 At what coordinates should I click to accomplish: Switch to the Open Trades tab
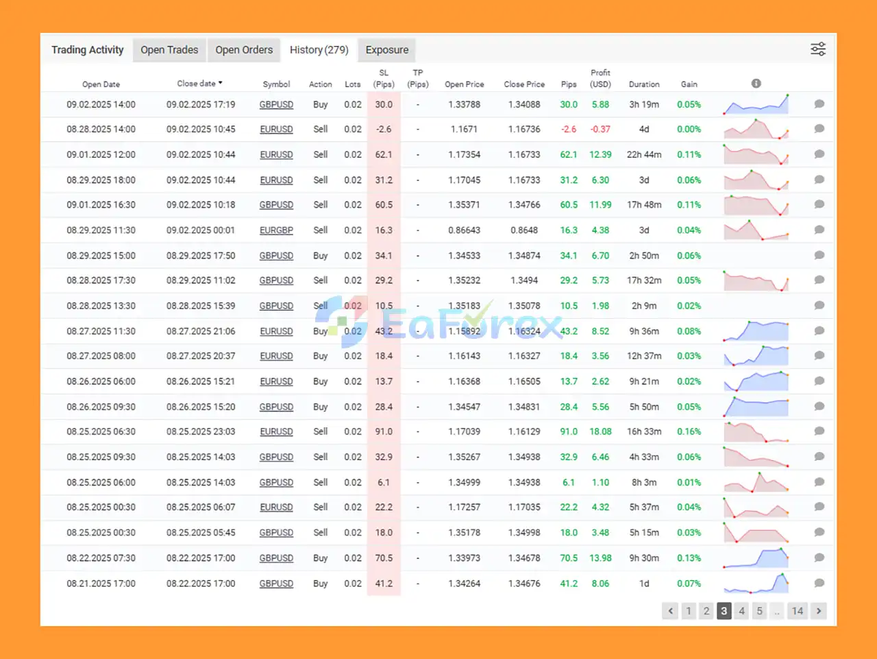(x=169, y=50)
